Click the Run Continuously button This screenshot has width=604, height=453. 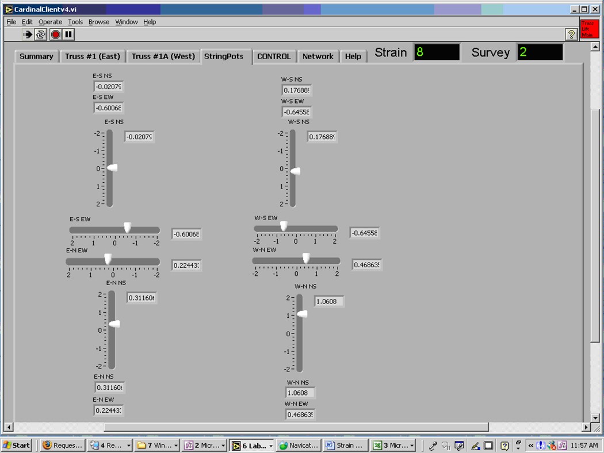pyautogui.click(x=41, y=34)
